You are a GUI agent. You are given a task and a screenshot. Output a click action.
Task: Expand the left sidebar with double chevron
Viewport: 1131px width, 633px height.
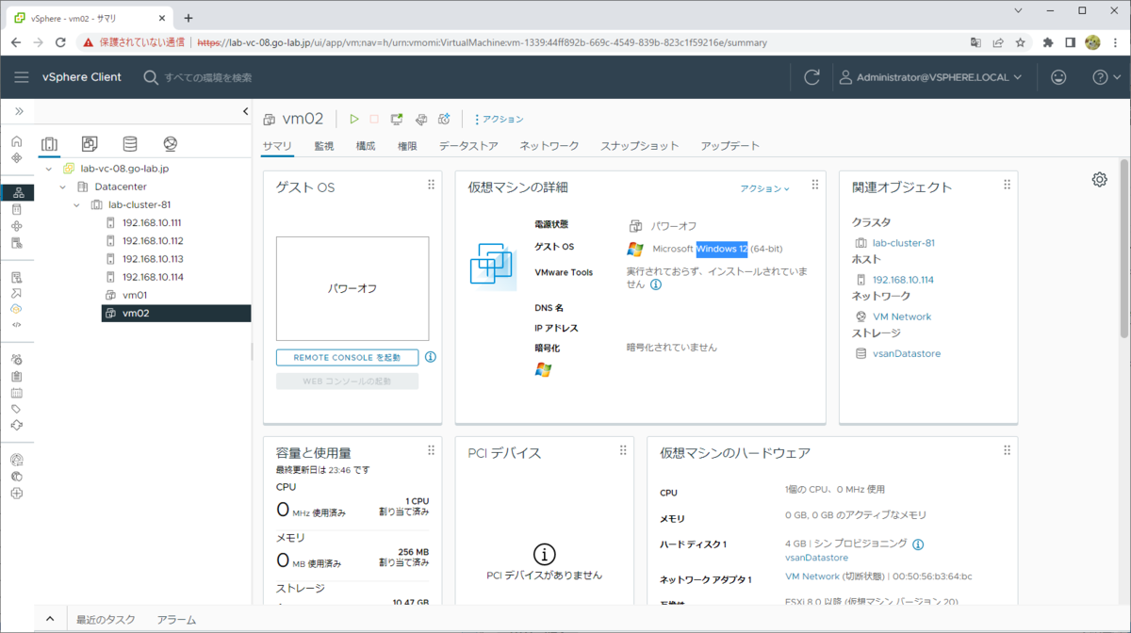tap(18, 111)
